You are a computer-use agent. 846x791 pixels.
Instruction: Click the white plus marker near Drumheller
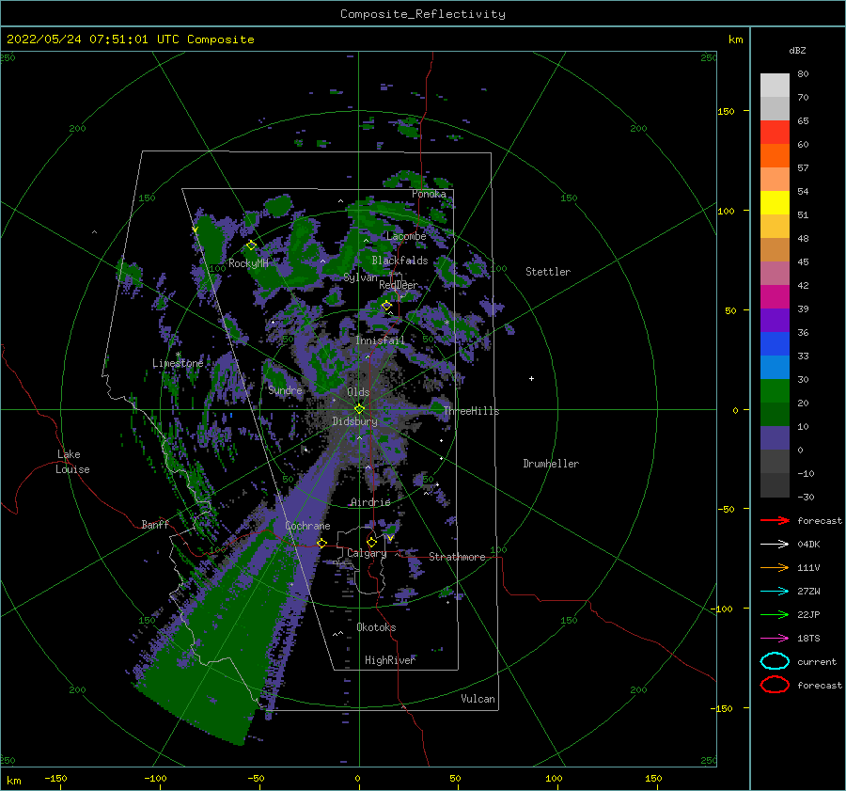tap(531, 378)
